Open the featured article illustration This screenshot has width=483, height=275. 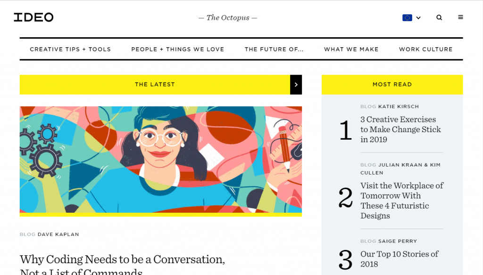(160, 159)
